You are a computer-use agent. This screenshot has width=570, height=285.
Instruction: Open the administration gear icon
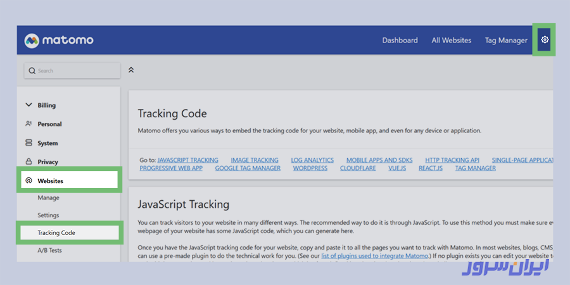545,40
